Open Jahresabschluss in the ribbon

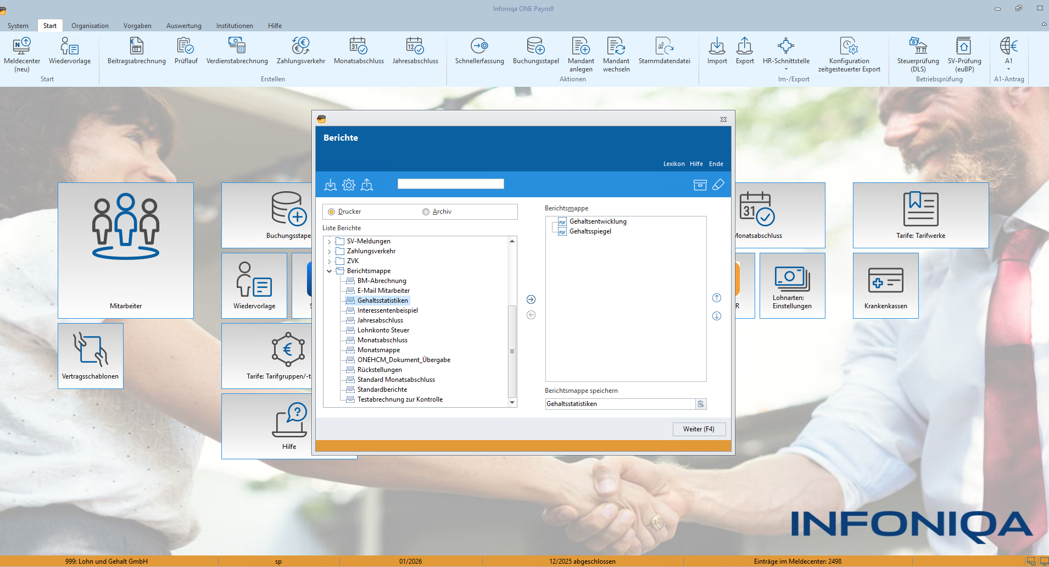pyautogui.click(x=415, y=51)
